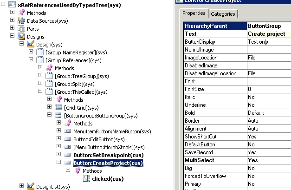
Task: Expand the Group:TreeGroup node
Action: click(x=40, y=75)
